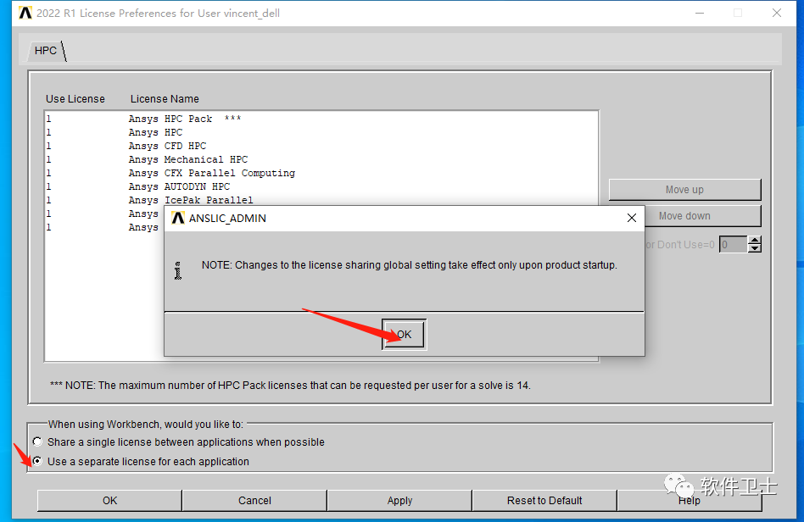
Task: Click Reset to Default button
Action: click(544, 501)
